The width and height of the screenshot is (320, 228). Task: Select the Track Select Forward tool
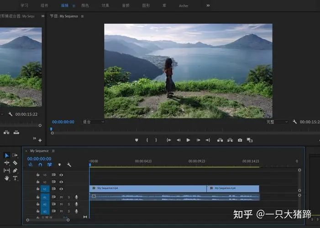[x=15, y=155]
